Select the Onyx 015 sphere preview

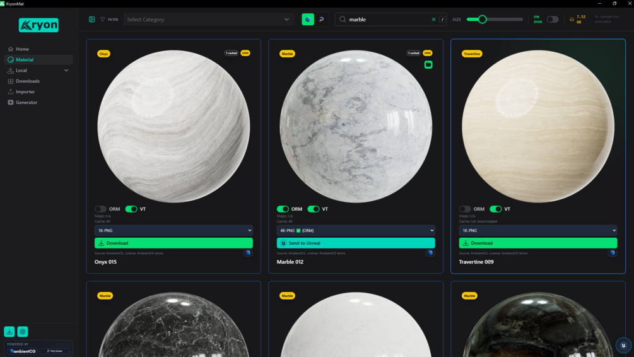point(173,126)
